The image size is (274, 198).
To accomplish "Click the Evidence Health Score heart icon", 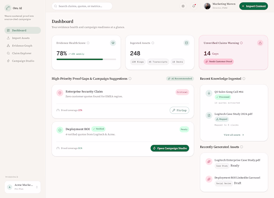I will 113,43.
